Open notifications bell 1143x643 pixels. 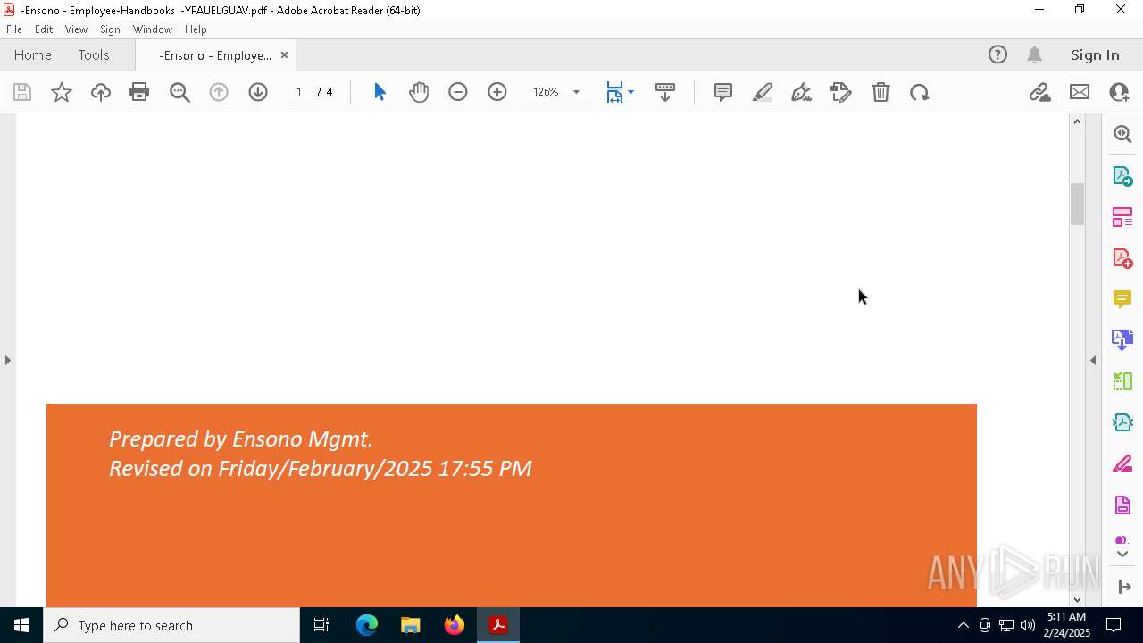pyautogui.click(x=1035, y=54)
